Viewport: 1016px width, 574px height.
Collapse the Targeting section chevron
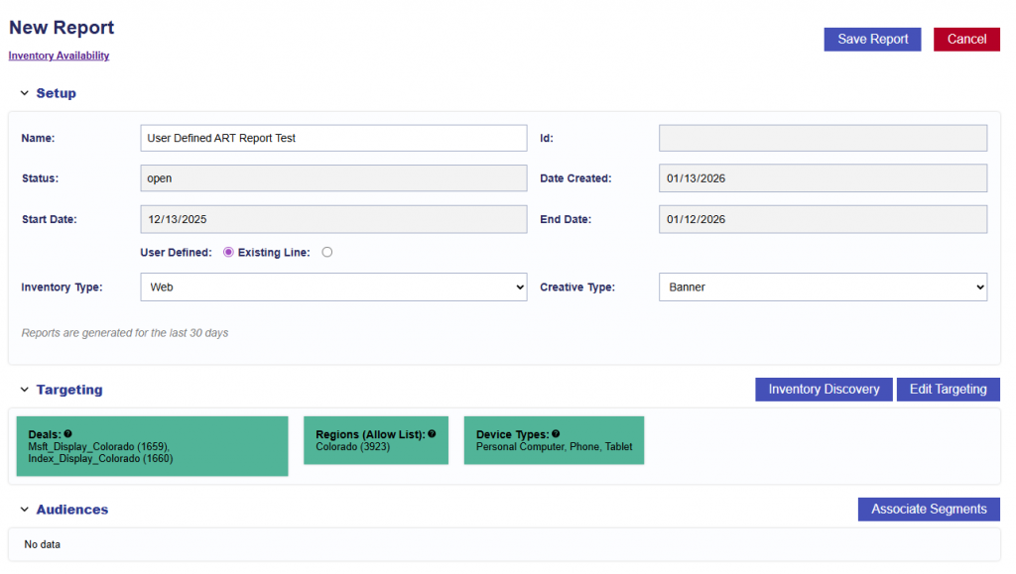click(25, 391)
